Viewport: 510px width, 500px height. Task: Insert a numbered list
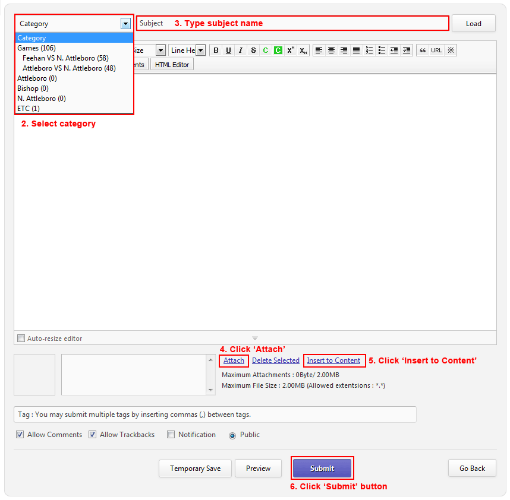pyautogui.click(x=369, y=50)
